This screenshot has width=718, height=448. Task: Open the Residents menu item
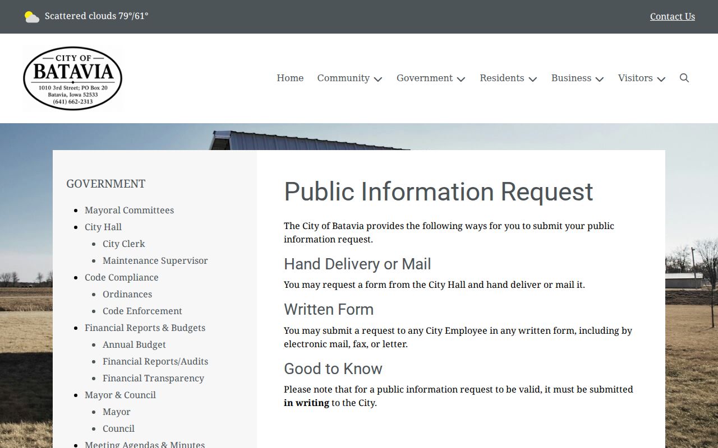[502, 78]
